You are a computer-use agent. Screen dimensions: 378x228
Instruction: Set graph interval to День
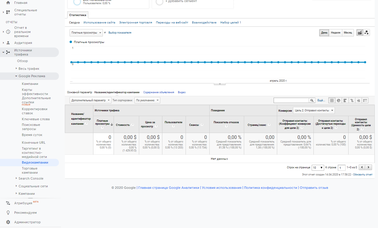click(324, 33)
